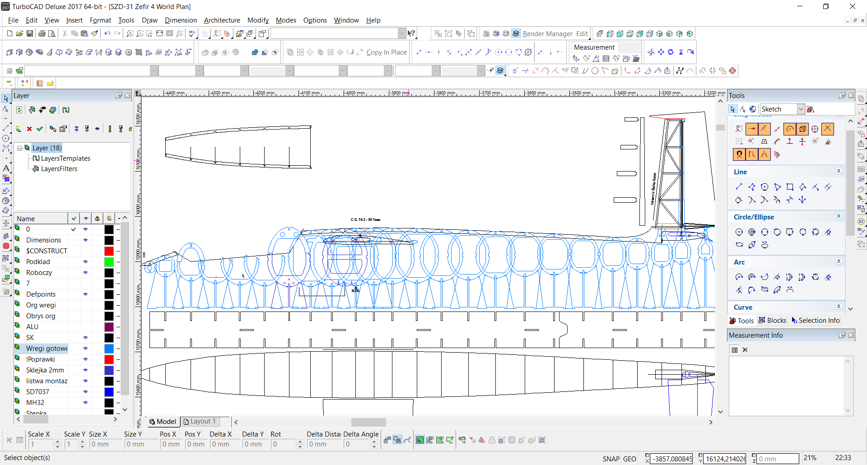Select the Concentric circle tool

click(x=752, y=232)
